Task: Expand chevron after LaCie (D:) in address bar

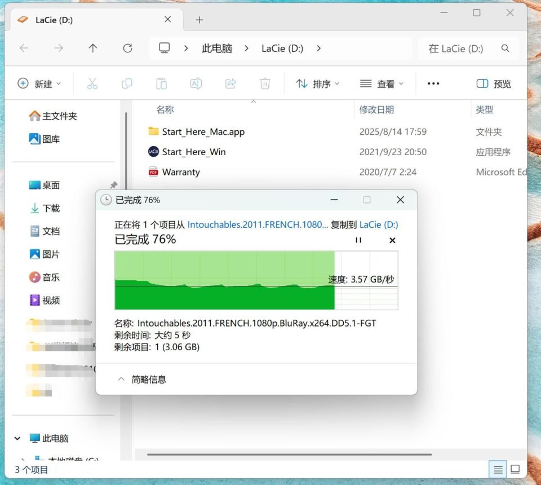Action: tap(318, 48)
